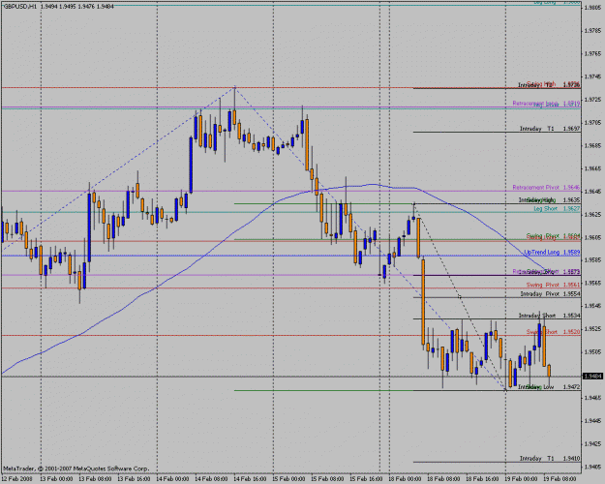The height and width of the screenshot is (484, 605).
Task: Select 1.9625 on the price scale
Action: point(593,214)
